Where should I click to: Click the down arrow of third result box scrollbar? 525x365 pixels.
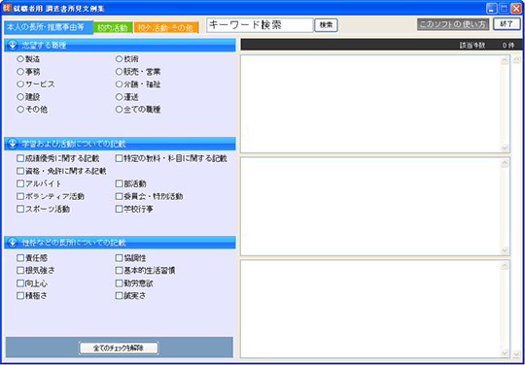click(505, 353)
